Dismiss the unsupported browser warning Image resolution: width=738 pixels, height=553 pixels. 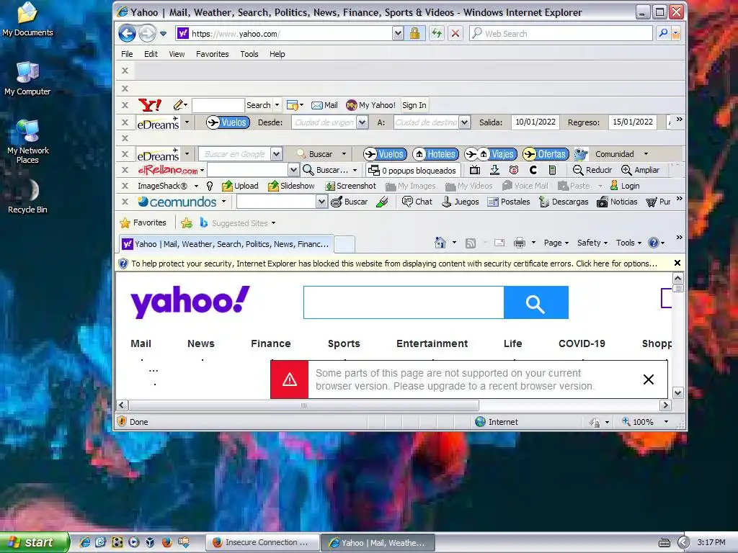[x=649, y=379]
